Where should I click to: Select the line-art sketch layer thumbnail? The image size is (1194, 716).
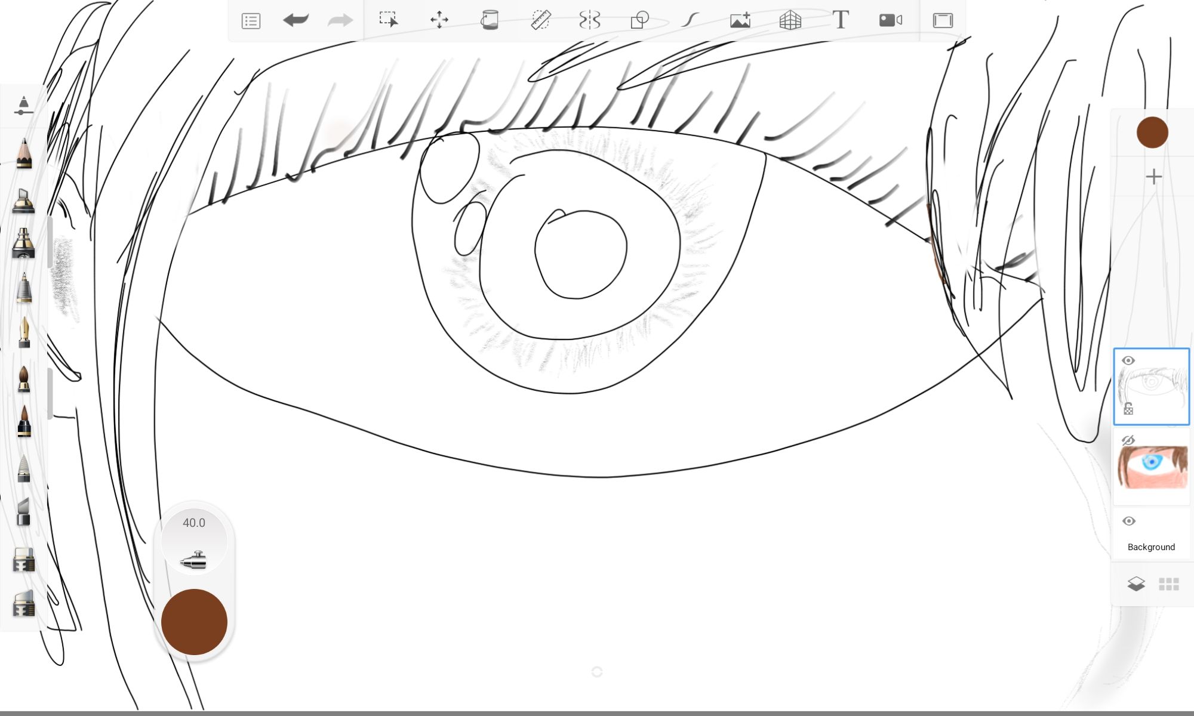[x=1152, y=387]
